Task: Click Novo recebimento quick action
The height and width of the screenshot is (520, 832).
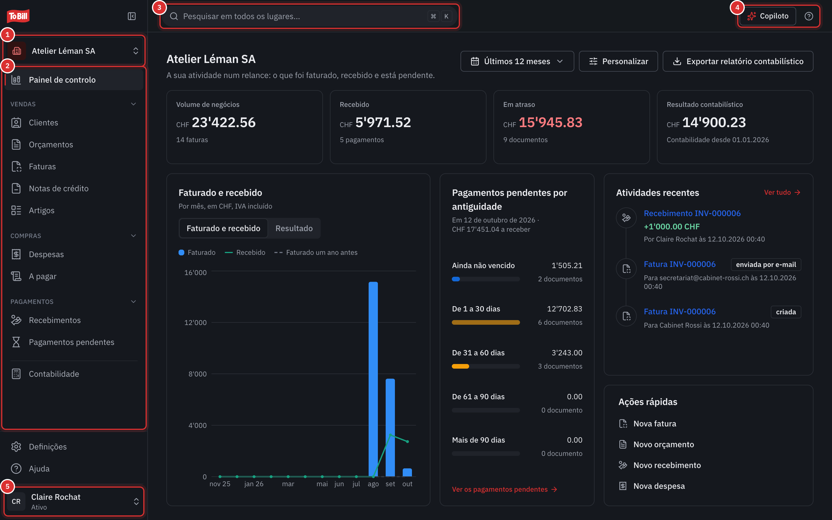Action: [660, 466]
